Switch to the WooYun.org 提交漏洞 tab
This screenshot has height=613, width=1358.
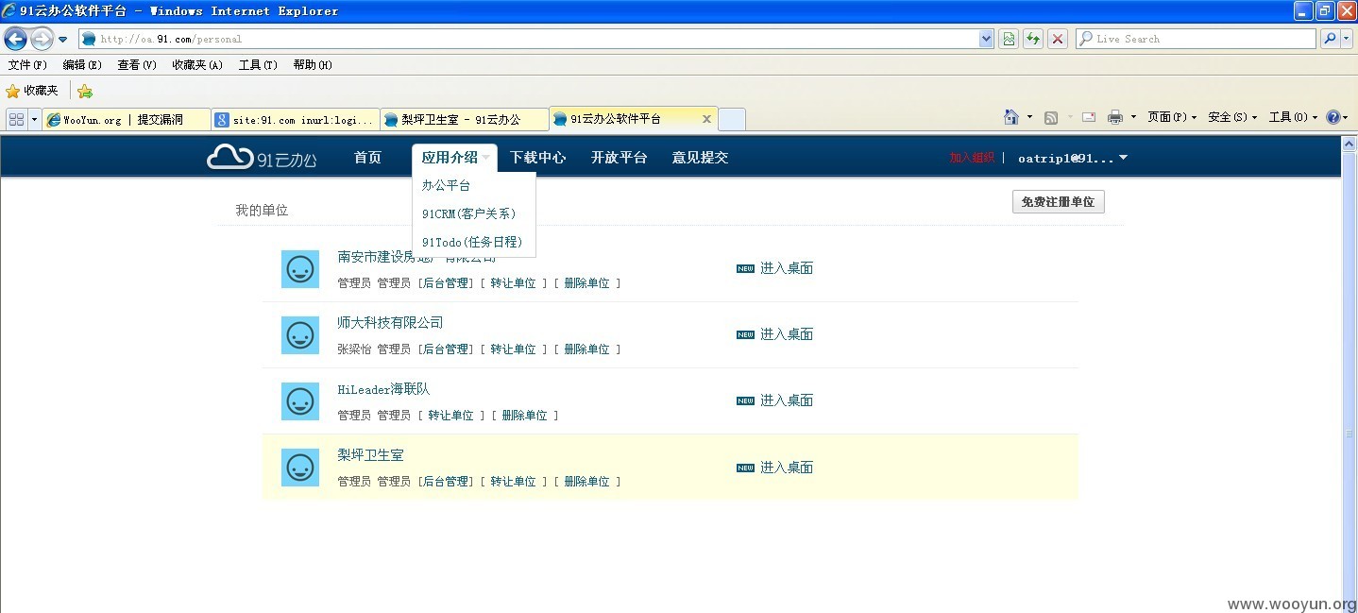127,120
